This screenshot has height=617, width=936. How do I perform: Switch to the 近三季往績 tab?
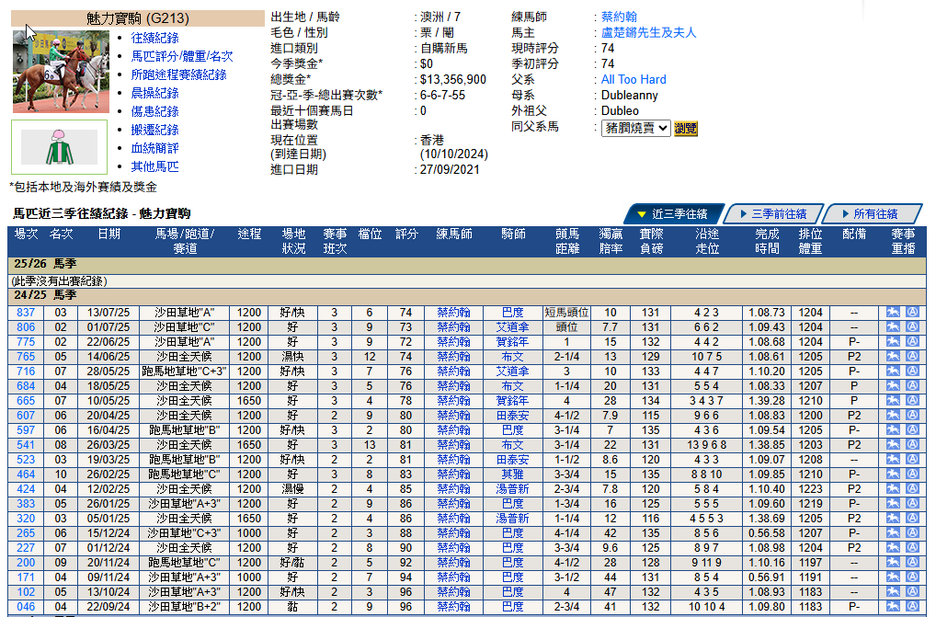pos(673,213)
